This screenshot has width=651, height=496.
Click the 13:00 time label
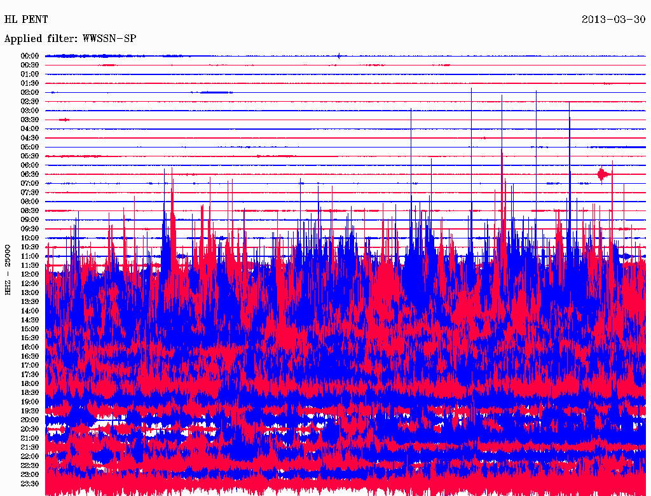click(x=29, y=293)
